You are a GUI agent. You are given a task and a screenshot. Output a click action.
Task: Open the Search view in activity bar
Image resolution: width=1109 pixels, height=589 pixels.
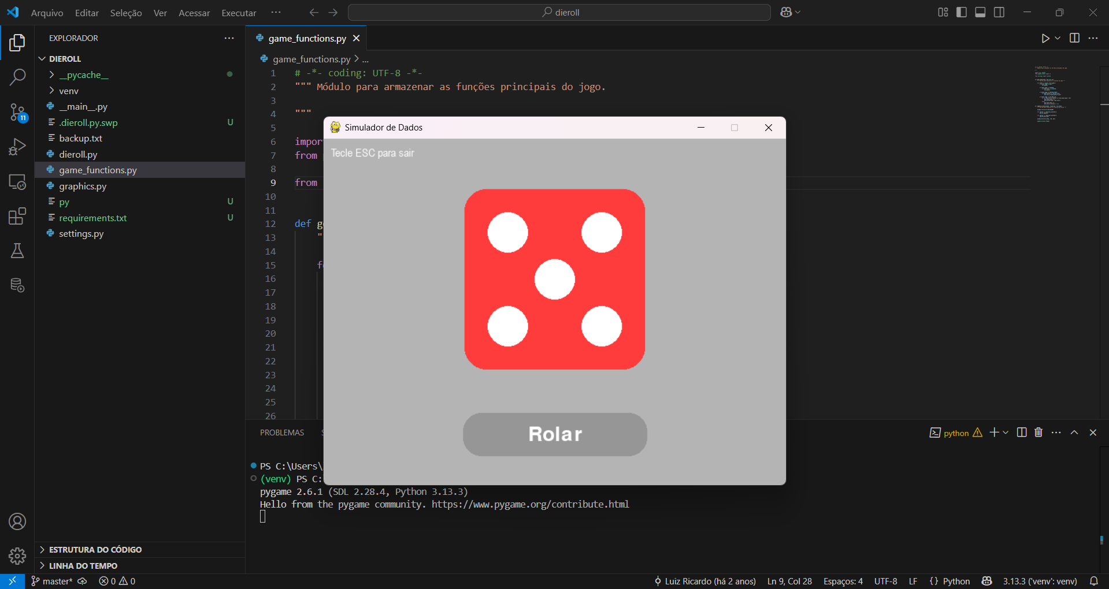(x=17, y=77)
